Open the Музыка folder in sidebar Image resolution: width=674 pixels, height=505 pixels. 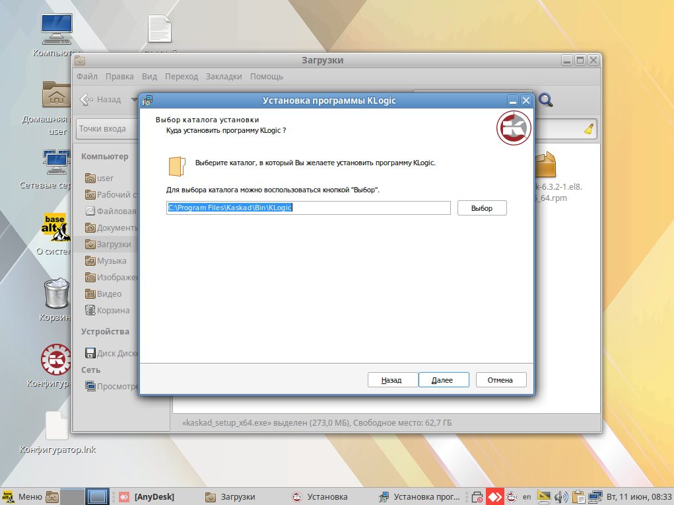coord(111,261)
